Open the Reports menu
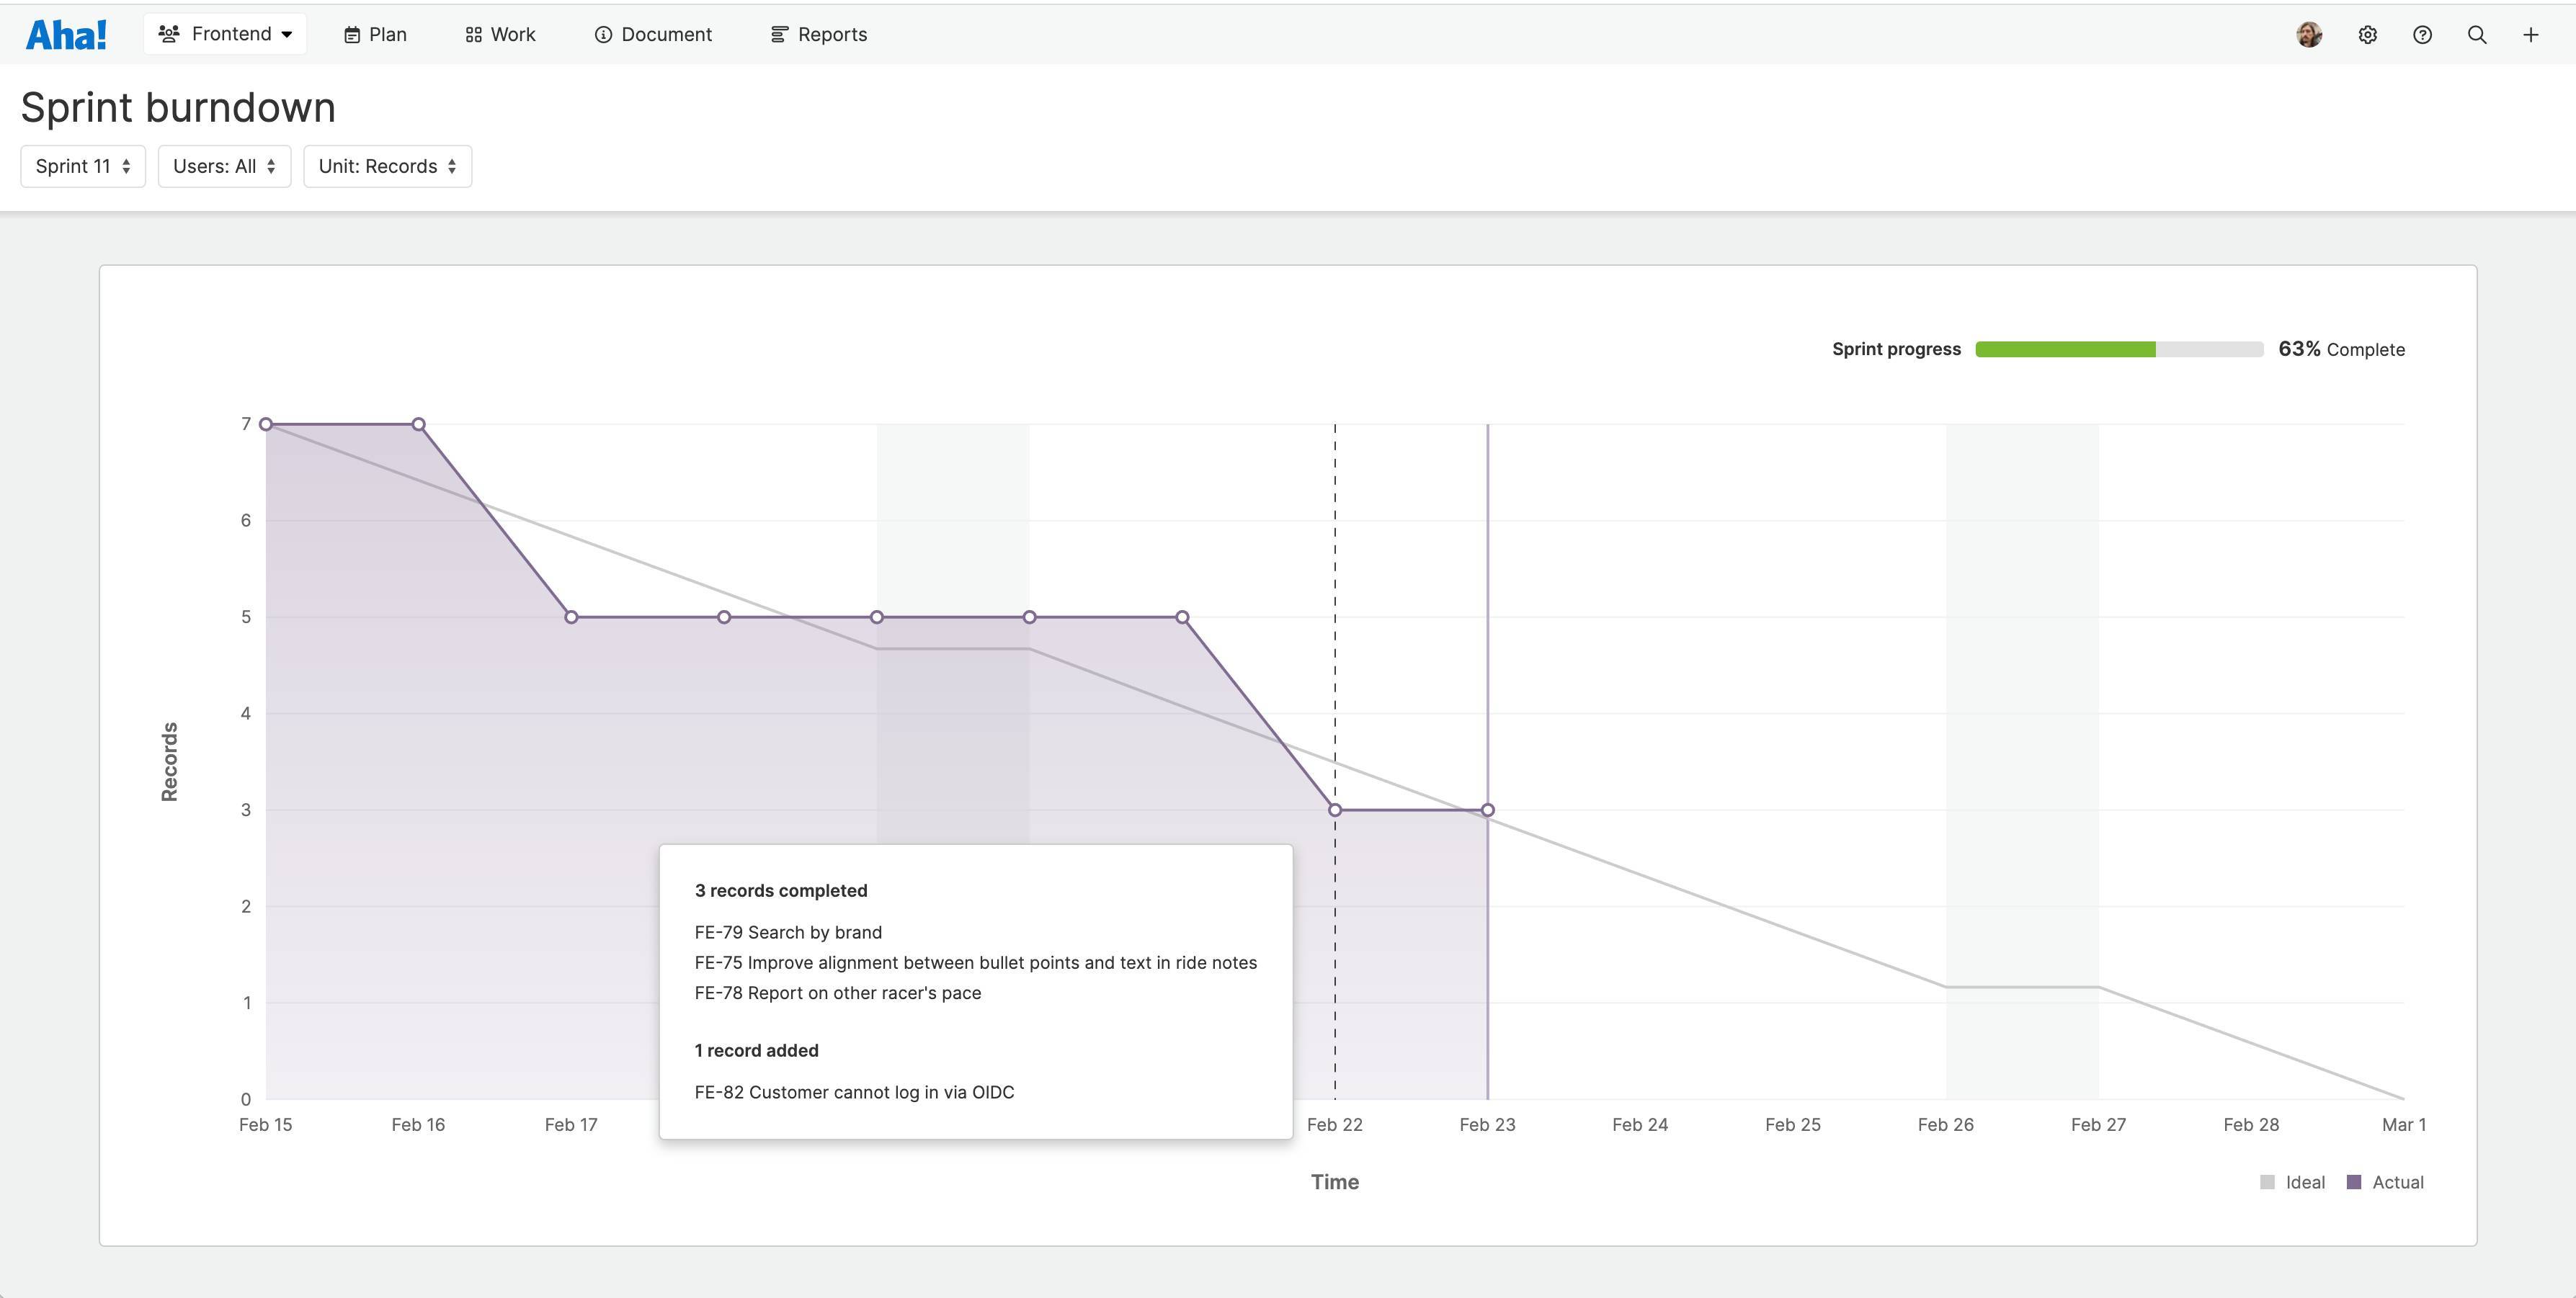The width and height of the screenshot is (2576, 1298). coord(817,33)
